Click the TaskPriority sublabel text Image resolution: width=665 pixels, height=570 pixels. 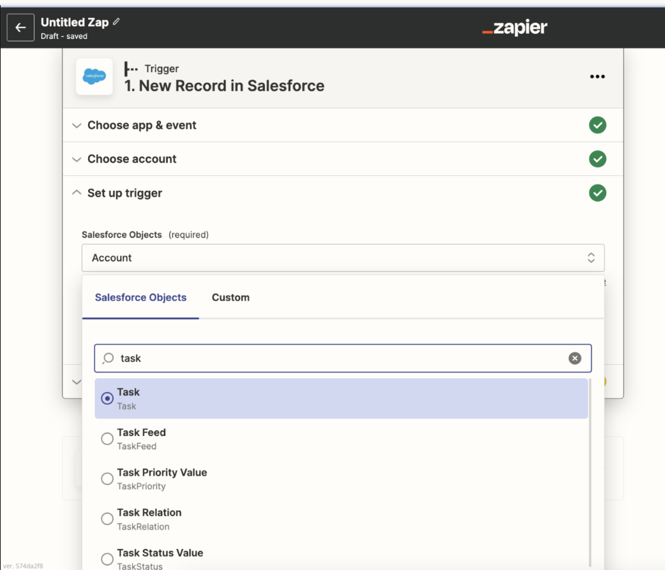141,486
